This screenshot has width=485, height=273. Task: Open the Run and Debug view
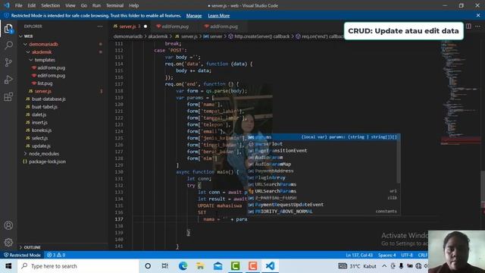8,80
